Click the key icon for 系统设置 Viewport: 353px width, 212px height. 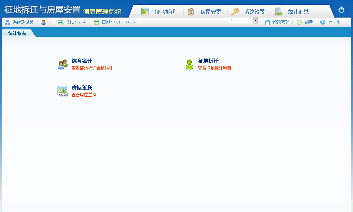(x=235, y=11)
